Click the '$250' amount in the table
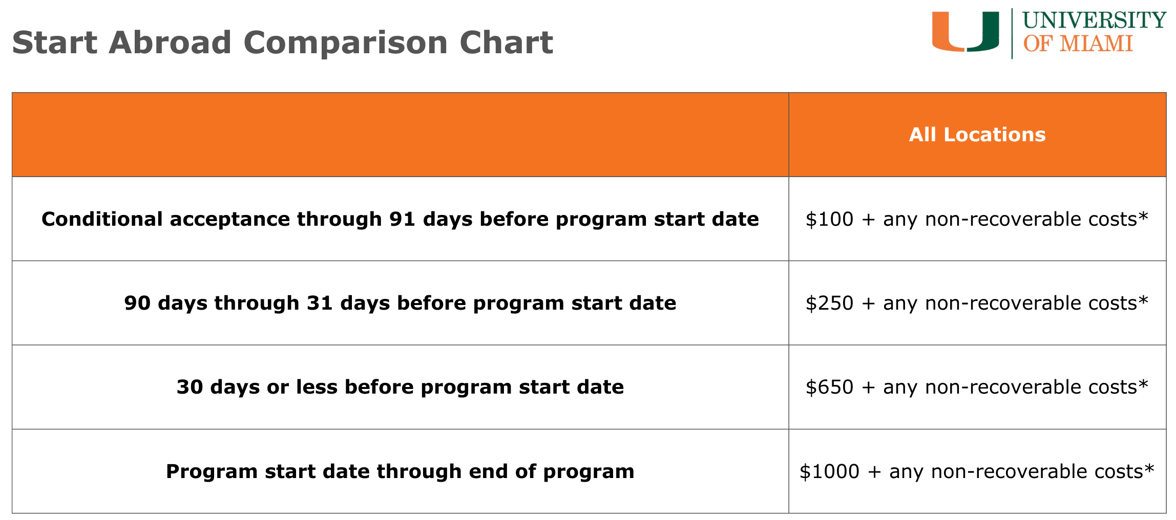The height and width of the screenshot is (520, 1176). [x=829, y=303]
